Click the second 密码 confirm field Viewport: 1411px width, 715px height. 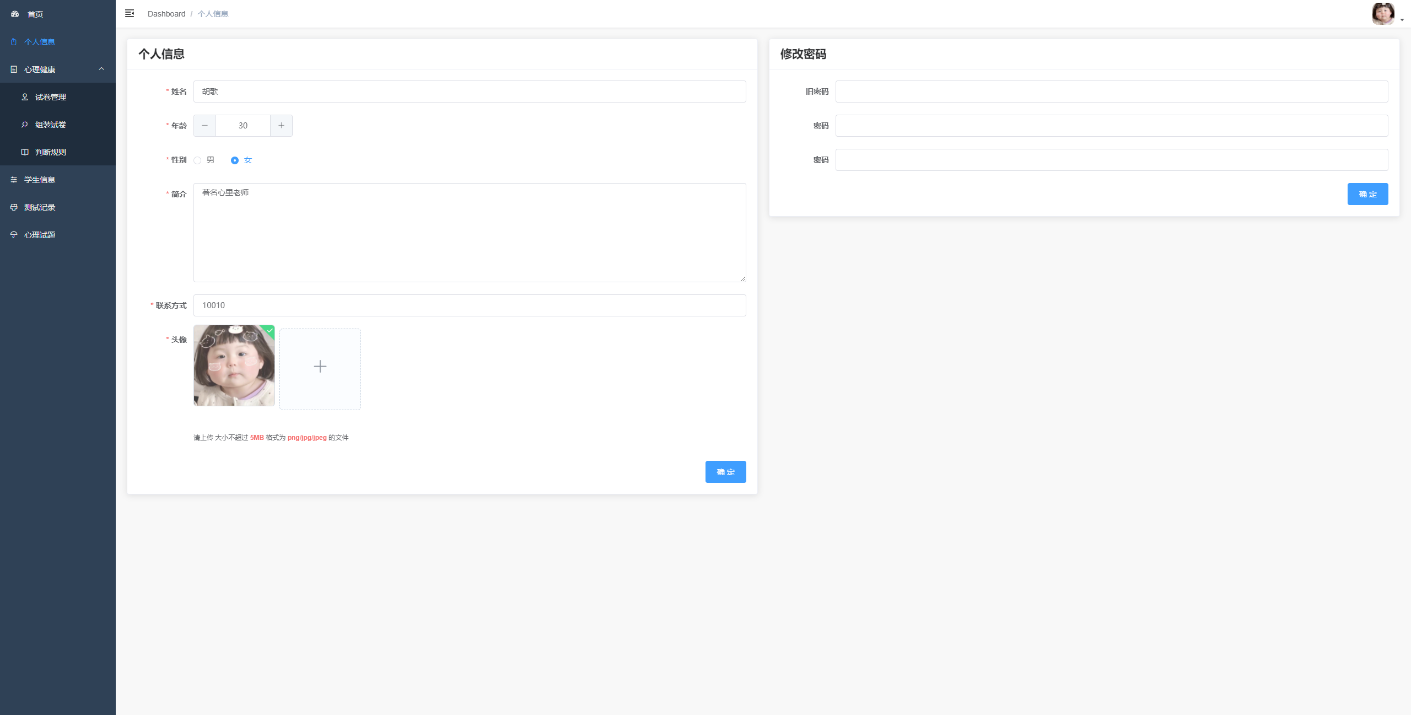click(1112, 160)
